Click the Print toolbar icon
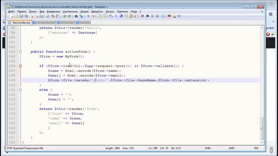This screenshot has width=278, height=156. click(41, 16)
